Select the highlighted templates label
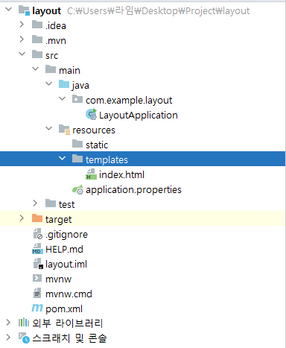Viewport: 286px width, 348px height. point(107,160)
